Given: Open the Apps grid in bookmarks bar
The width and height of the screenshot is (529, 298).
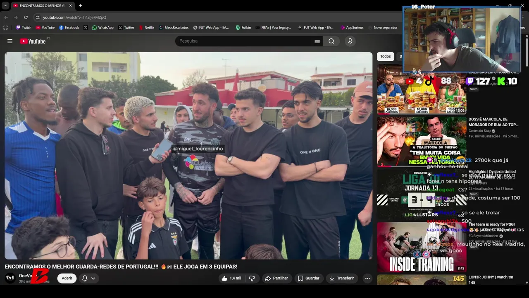Looking at the screenshot, I should (x=5, y=28).
